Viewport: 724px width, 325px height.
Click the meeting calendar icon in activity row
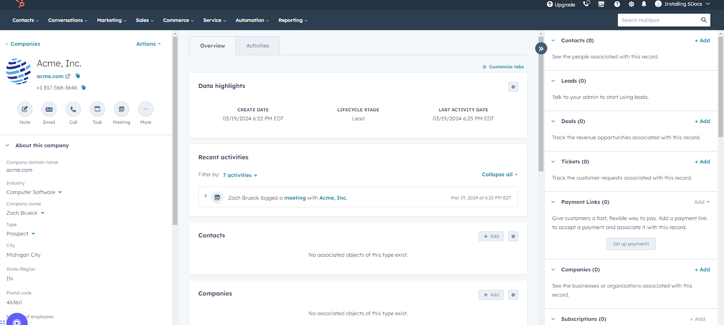tap(217, 198)
